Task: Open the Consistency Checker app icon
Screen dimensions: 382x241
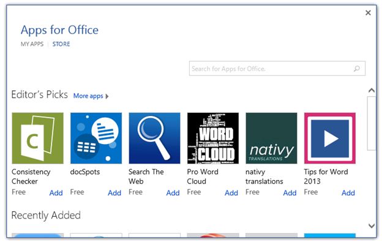Action: tap(37, 138)
